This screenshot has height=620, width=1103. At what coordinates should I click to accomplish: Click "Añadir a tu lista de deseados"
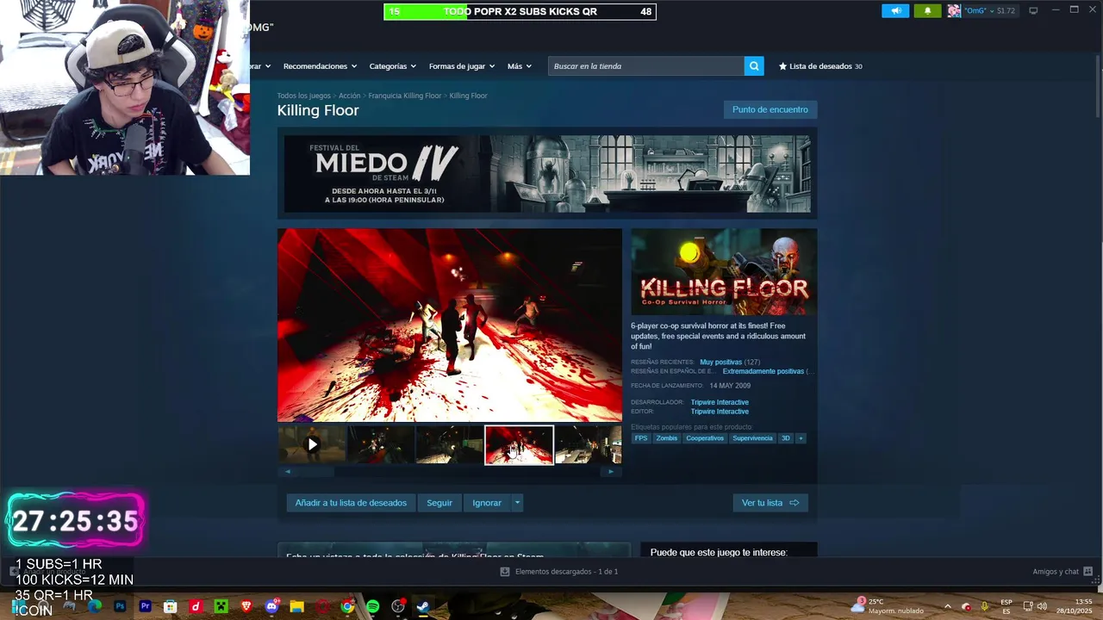[351, 503]
